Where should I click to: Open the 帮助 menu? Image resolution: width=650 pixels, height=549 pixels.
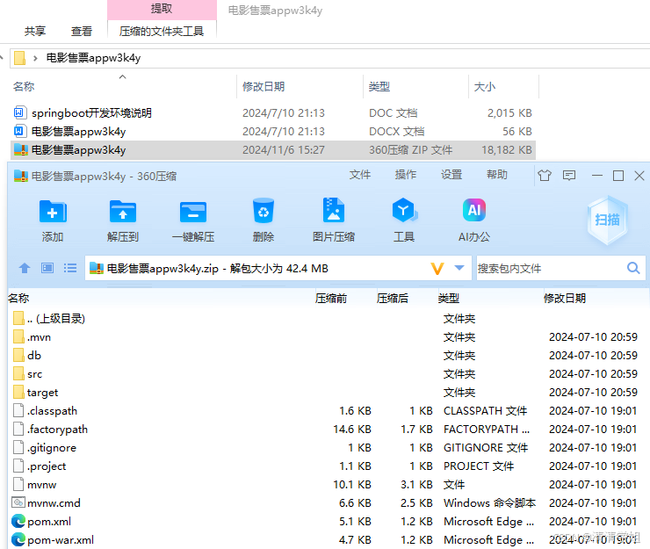tap(497, 175)
